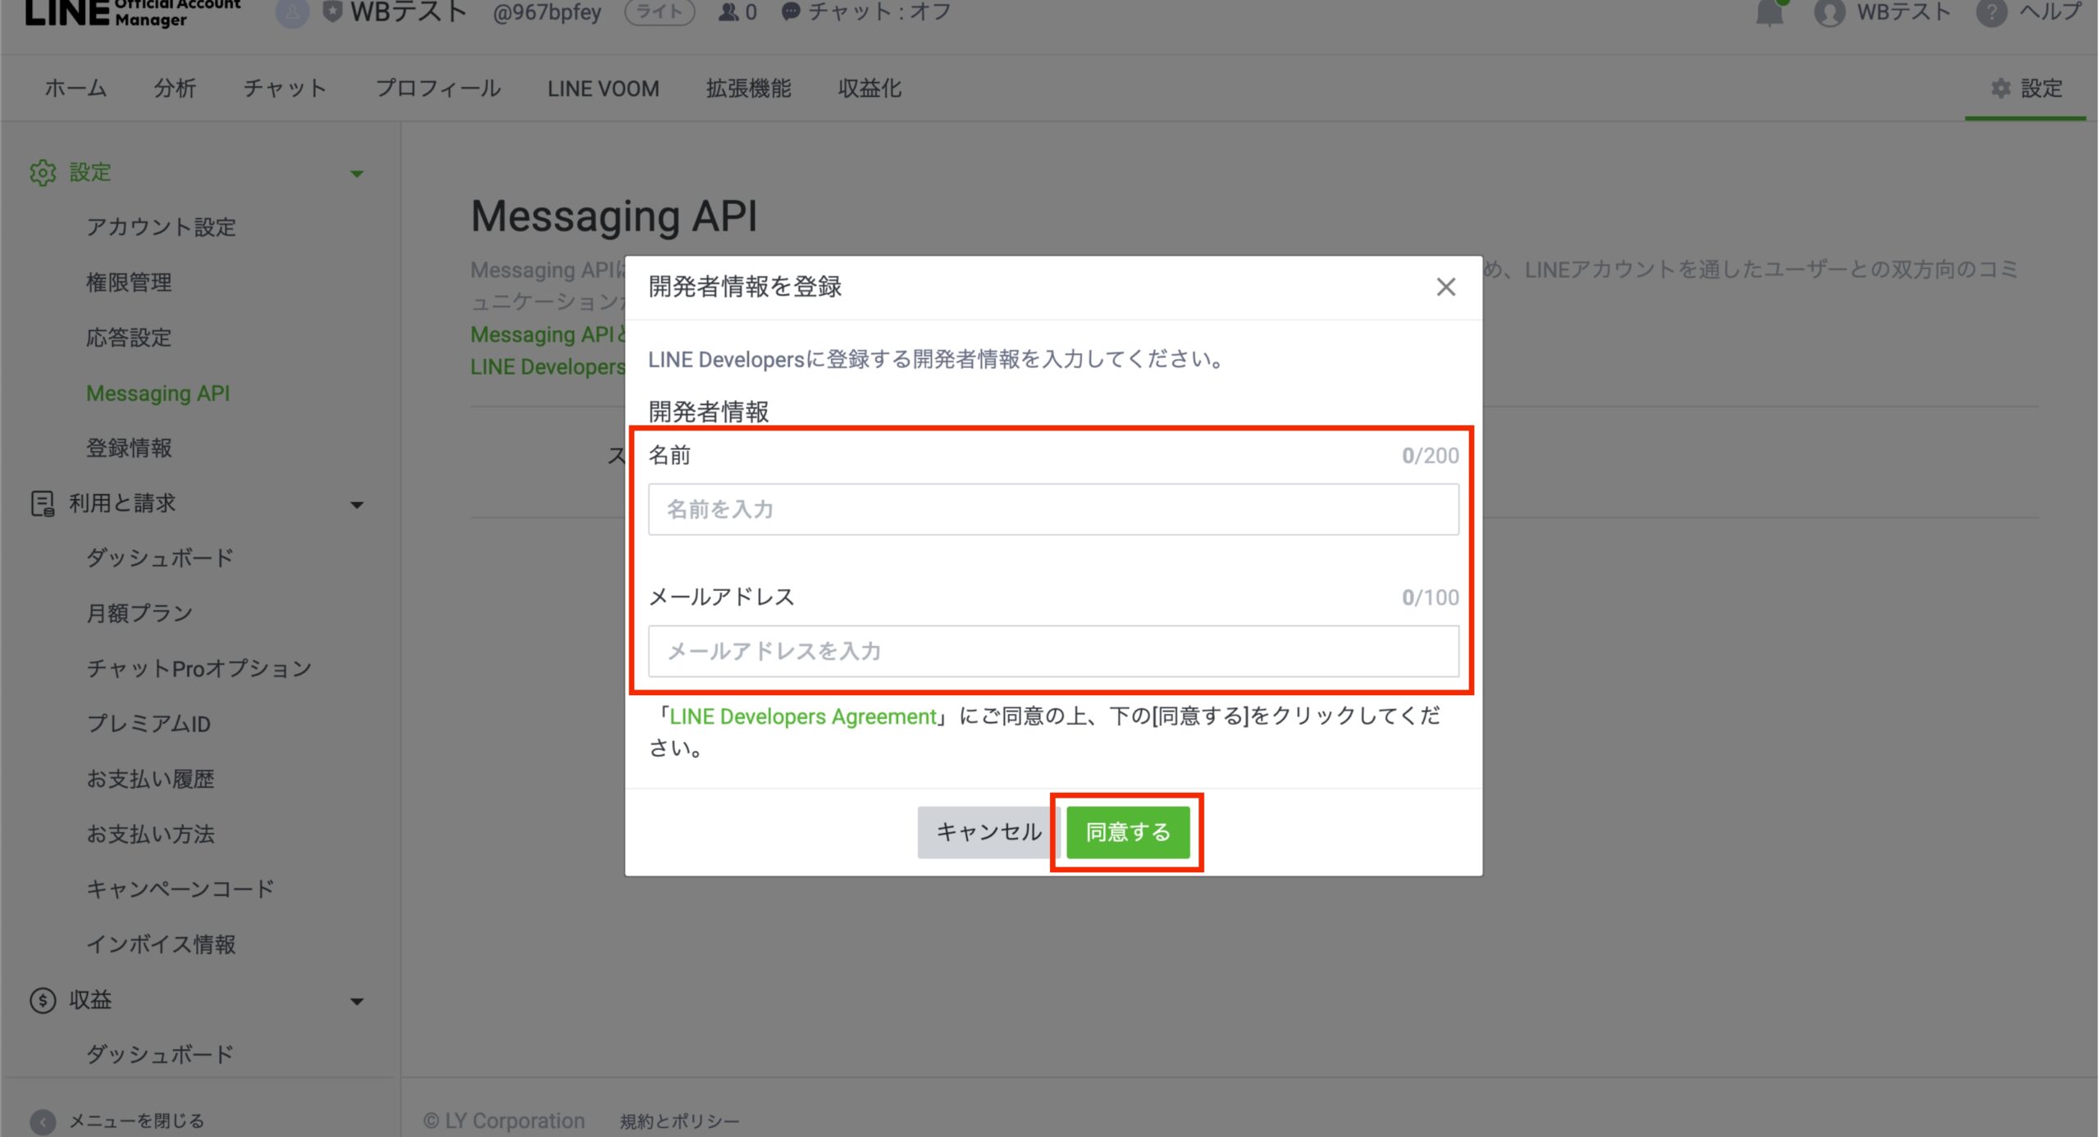Collapse the 収益 section arrow
Screen dimensions: 2100x1137
click(357, 1002)
